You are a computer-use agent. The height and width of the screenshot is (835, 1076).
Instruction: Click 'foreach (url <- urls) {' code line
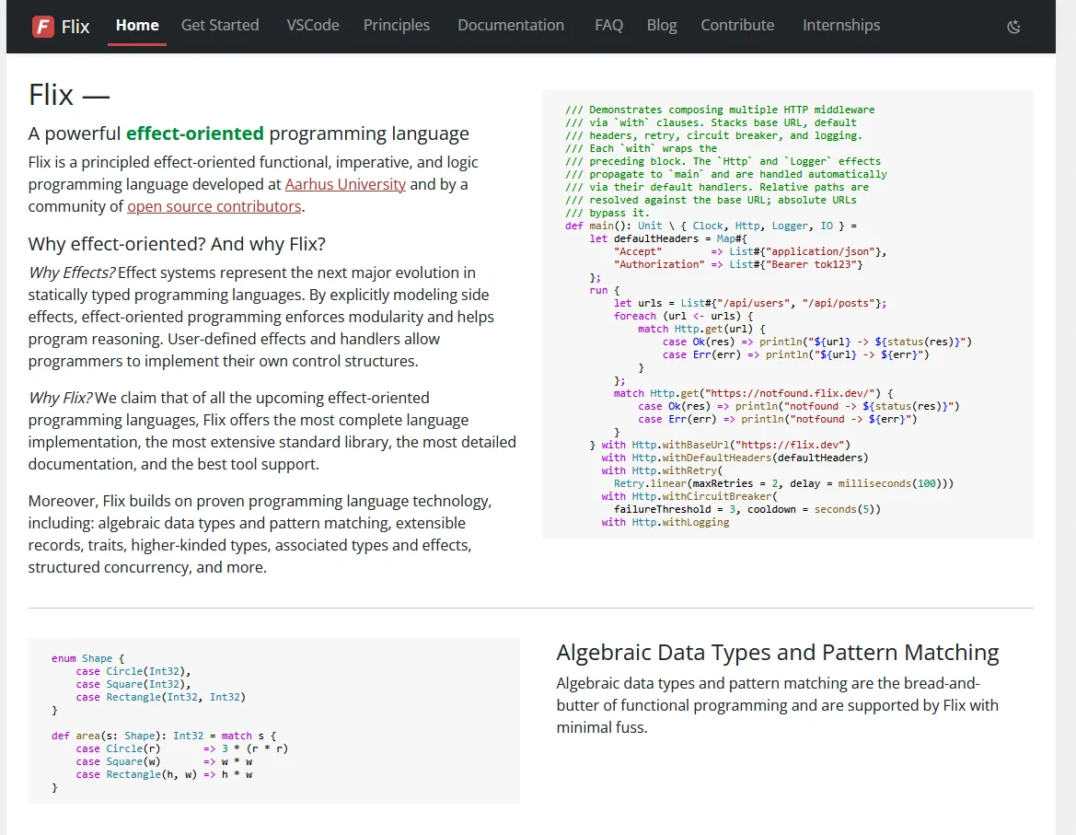coord(684,317)
